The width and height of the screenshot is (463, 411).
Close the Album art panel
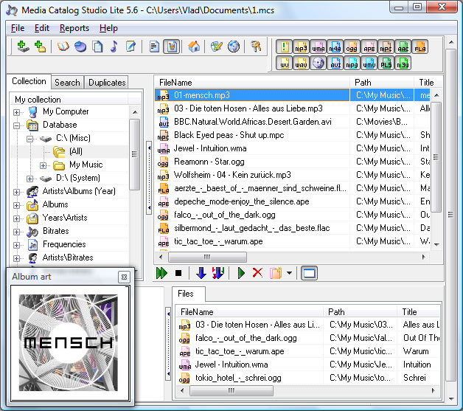[x=124, y=277]
